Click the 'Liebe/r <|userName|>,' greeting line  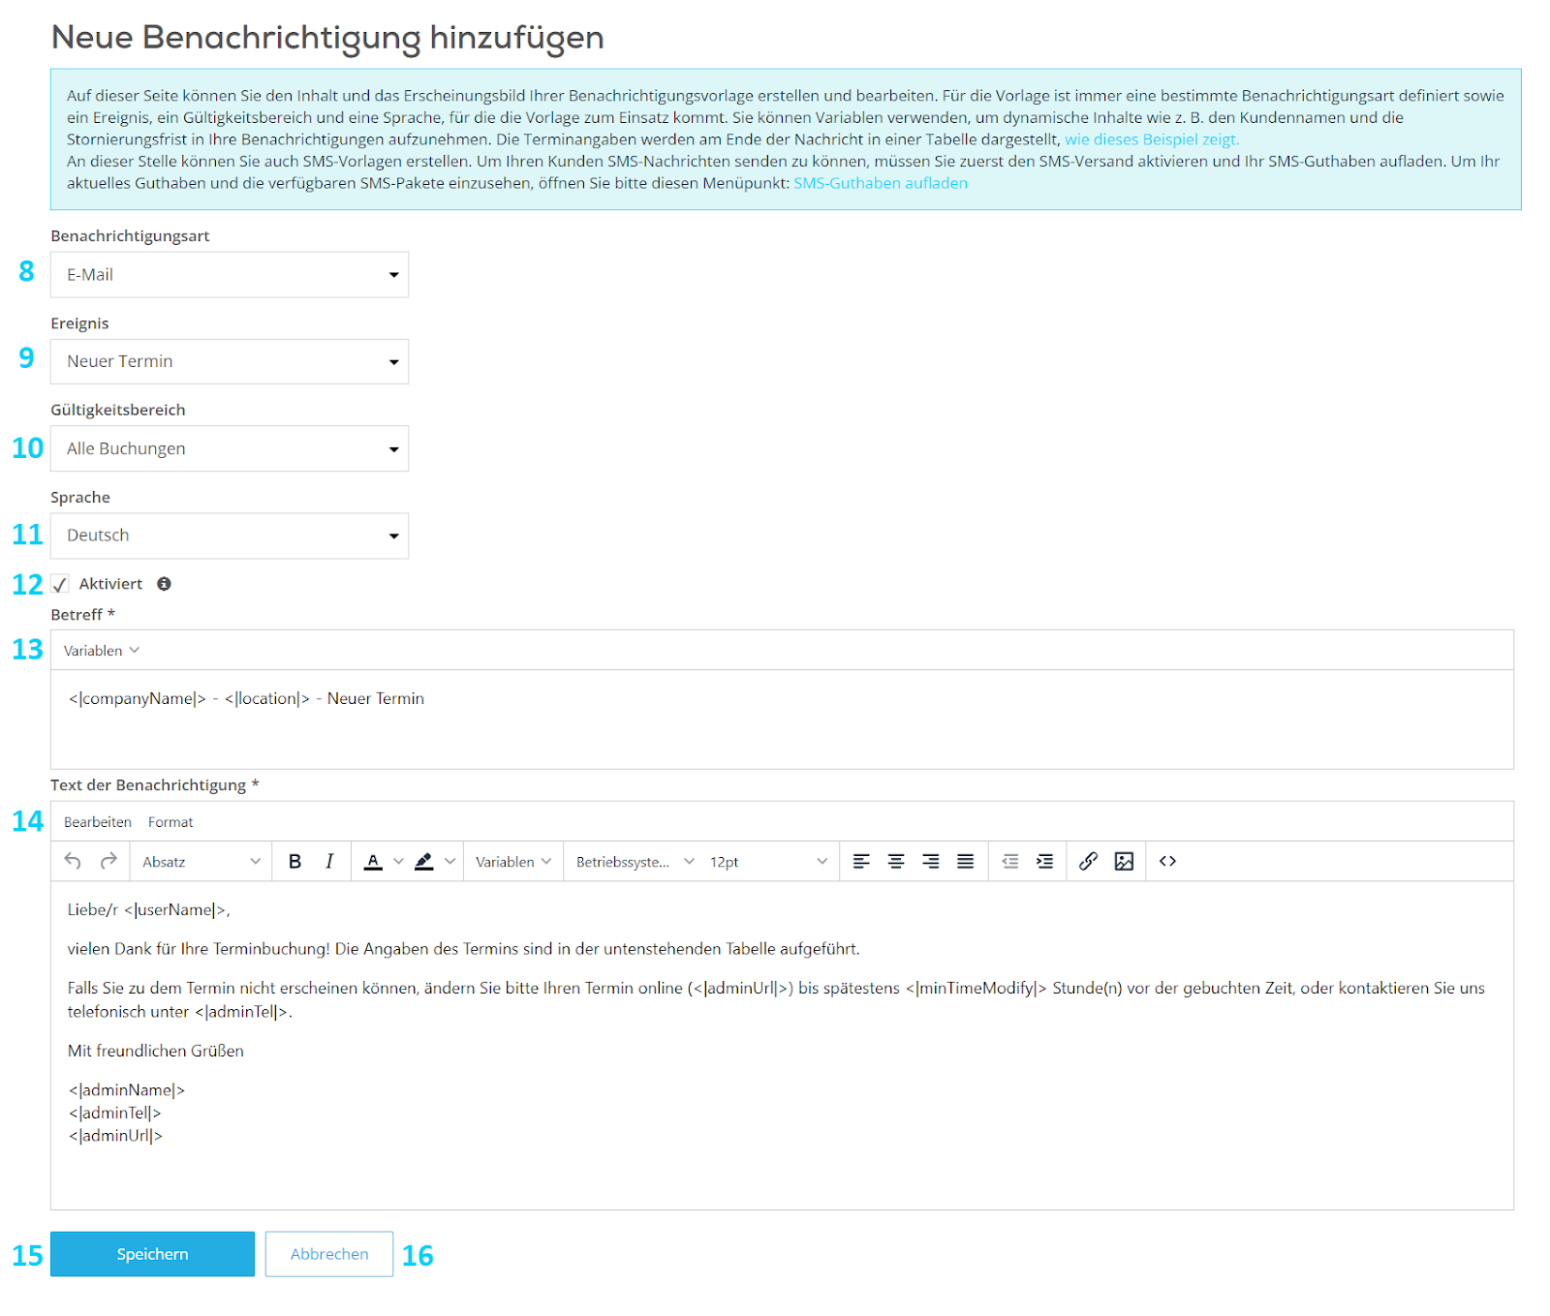click(x=149, y=909)
